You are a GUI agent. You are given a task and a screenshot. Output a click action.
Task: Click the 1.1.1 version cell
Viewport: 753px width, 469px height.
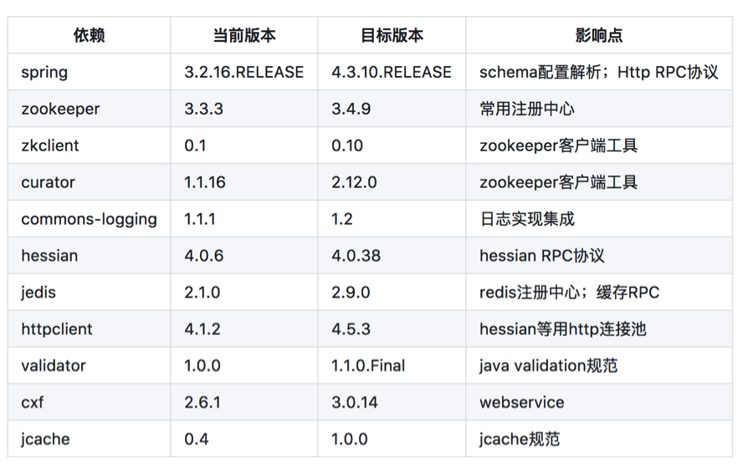coord(244,219)
